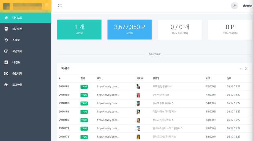Viewport: 254px width, 141px height.
Task: Click the product thumbnail in row 2910483
Action: point(138,95)
